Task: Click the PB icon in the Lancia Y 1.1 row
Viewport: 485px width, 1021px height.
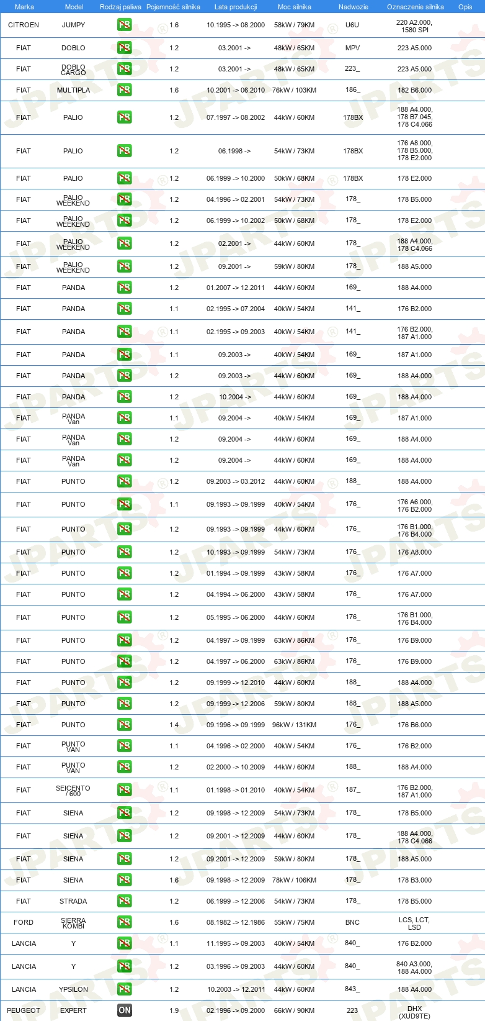Action: pos(125,943)
